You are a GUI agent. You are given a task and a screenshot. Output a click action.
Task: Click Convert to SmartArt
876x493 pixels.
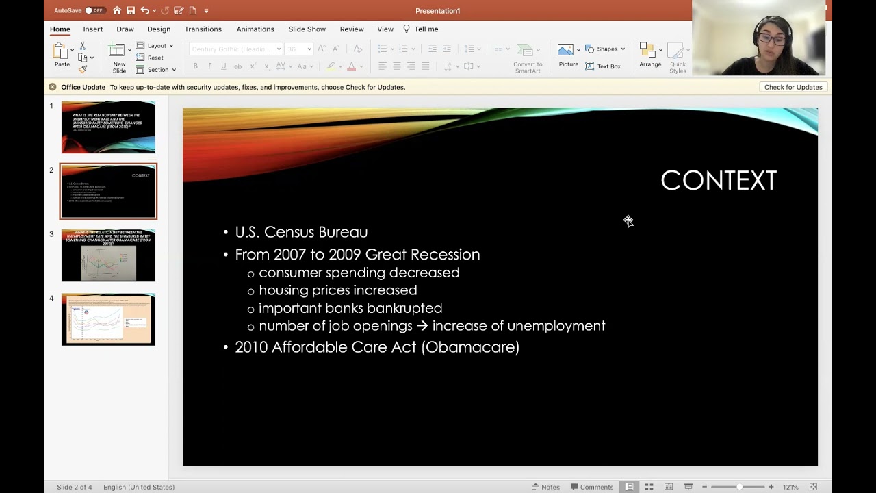point(528,58)
